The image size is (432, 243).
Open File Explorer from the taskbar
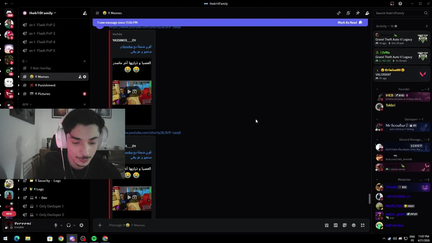28,239
